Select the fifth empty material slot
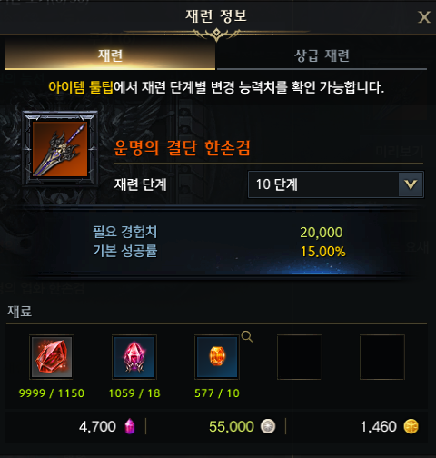 382,357
